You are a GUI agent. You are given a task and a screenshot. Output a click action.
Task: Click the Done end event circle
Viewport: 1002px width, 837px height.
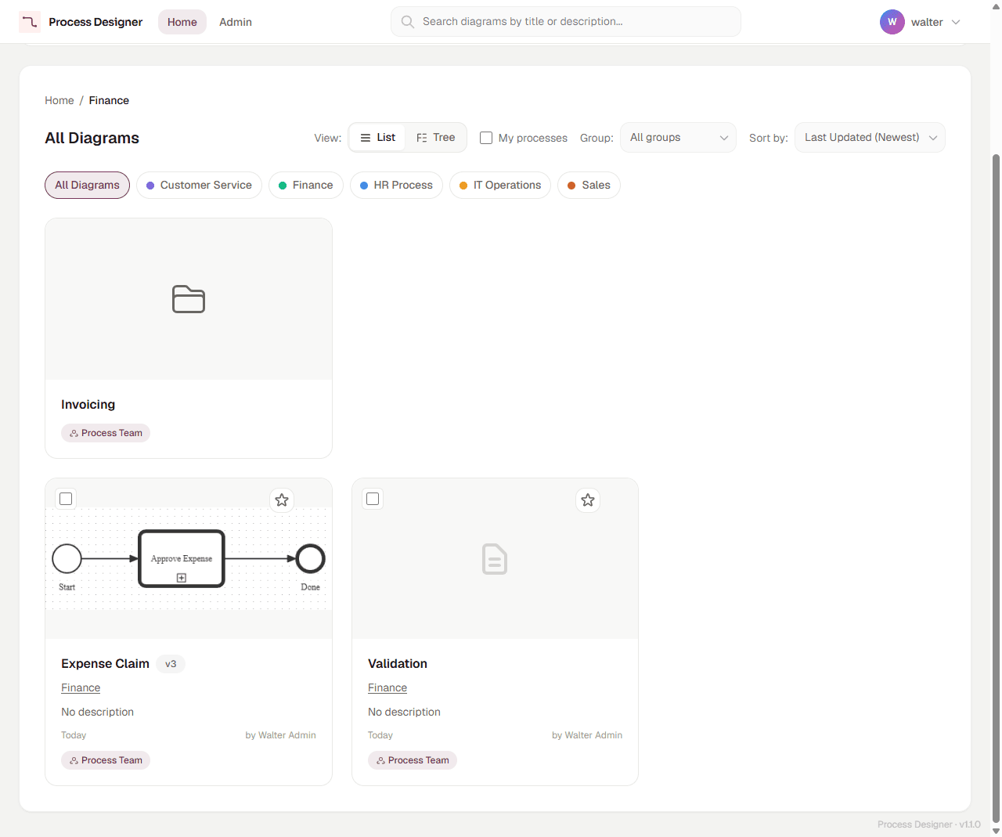311,559
